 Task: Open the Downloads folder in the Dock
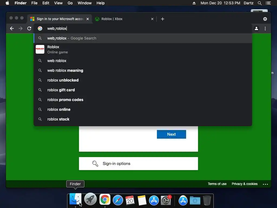coord(195,200)
